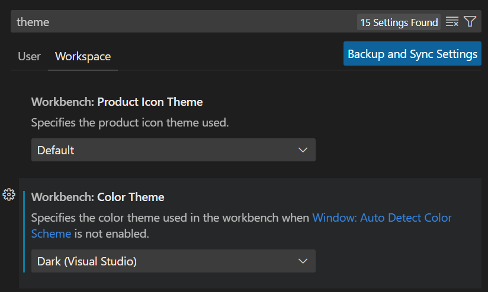
Task: Open the filter settings funnel icon
Action: (x=470, y=21)
